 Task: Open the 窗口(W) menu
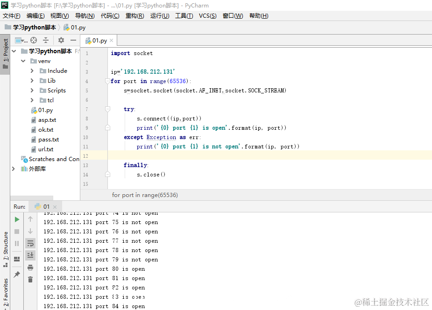coord(233,16)
